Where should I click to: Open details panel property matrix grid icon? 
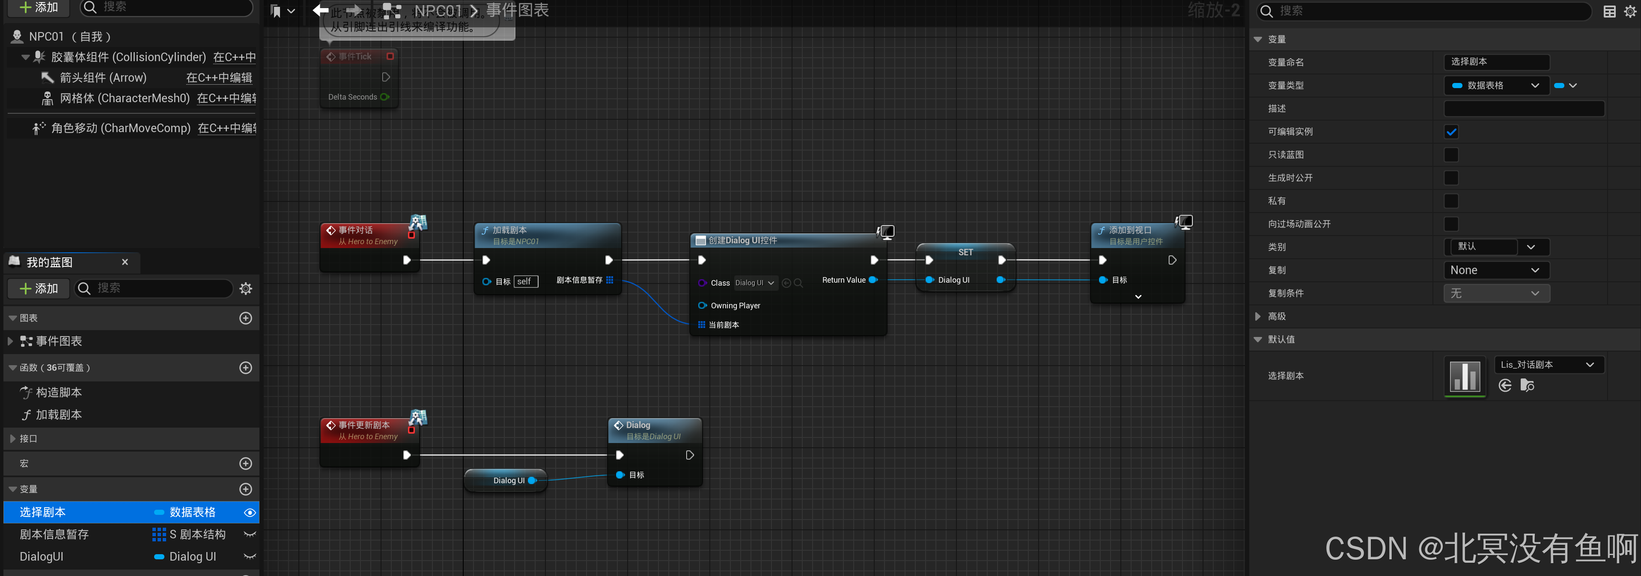(1609, 12)
